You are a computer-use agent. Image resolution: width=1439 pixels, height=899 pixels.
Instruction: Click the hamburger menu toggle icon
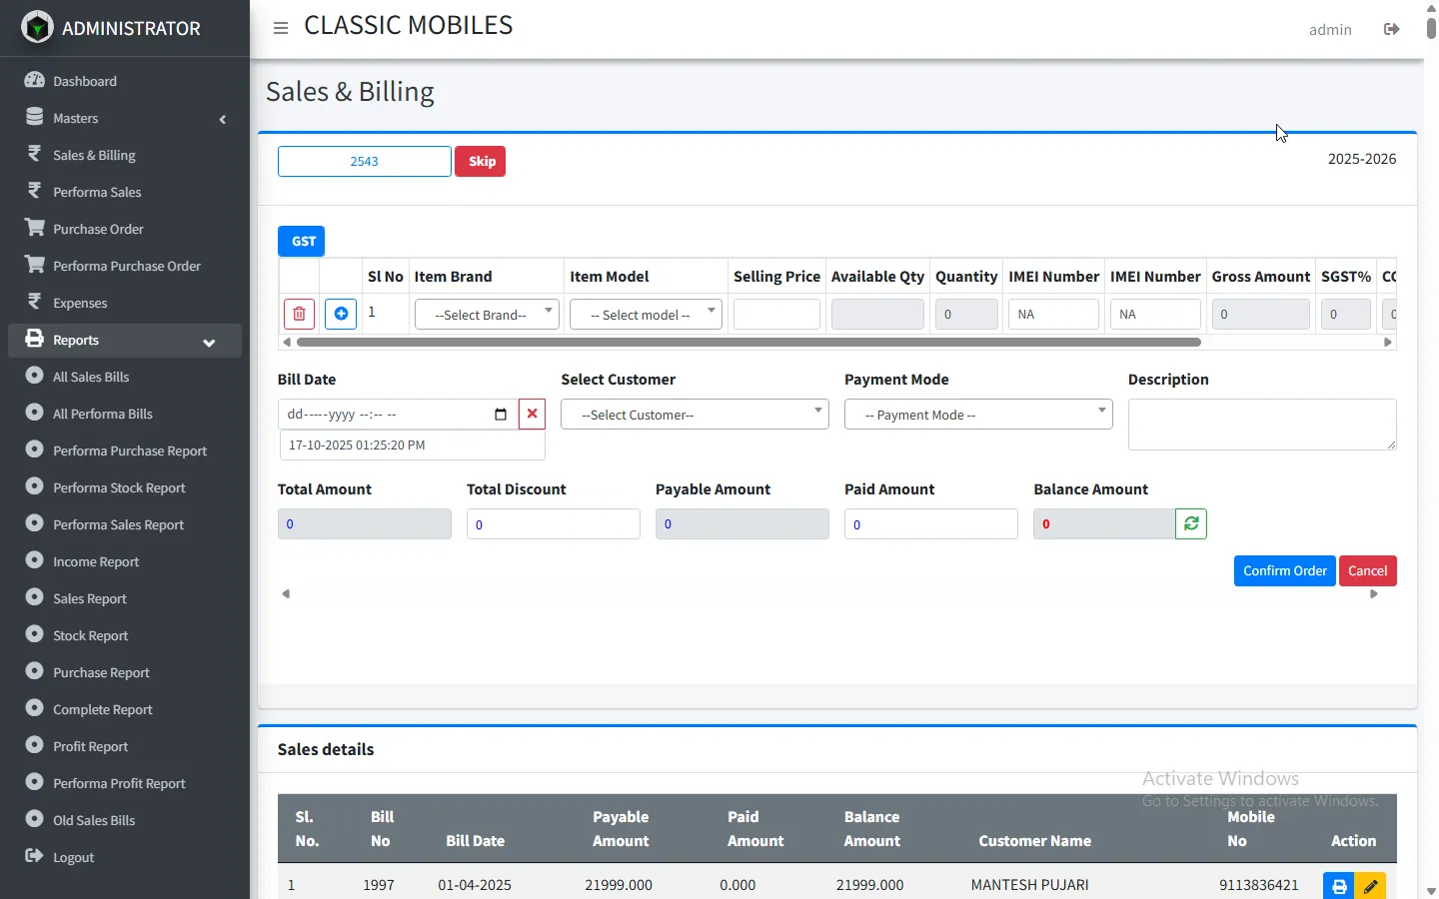(x=281, y=28)
